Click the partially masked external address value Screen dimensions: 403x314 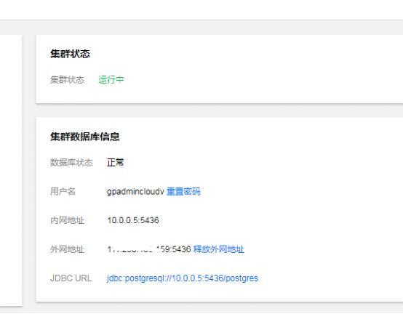pos(149,249)
